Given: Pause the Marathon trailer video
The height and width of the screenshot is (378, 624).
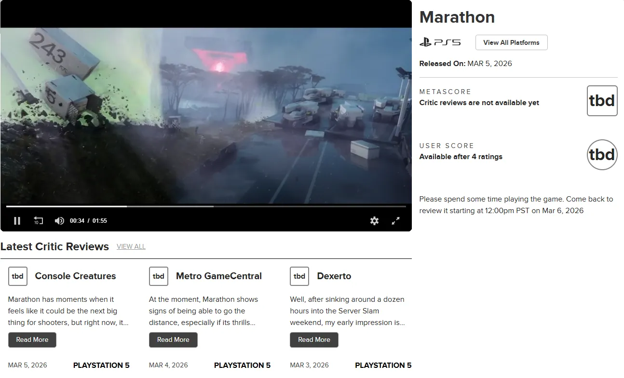Looking at the screenshot, I should coord(17,221).
